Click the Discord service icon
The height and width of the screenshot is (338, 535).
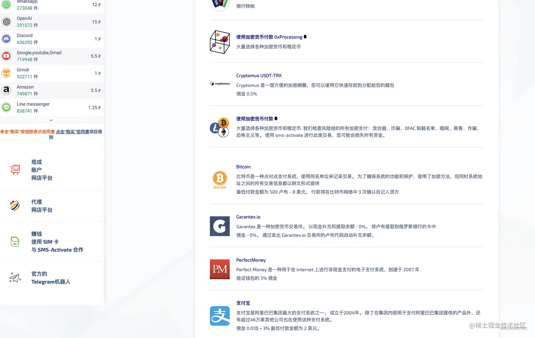point(6,39)
